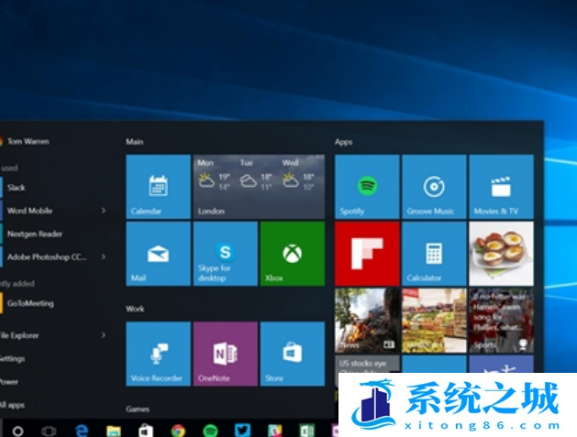Show All apps list
This screenshot has width=577, height=437.
(x=12, y=405)
